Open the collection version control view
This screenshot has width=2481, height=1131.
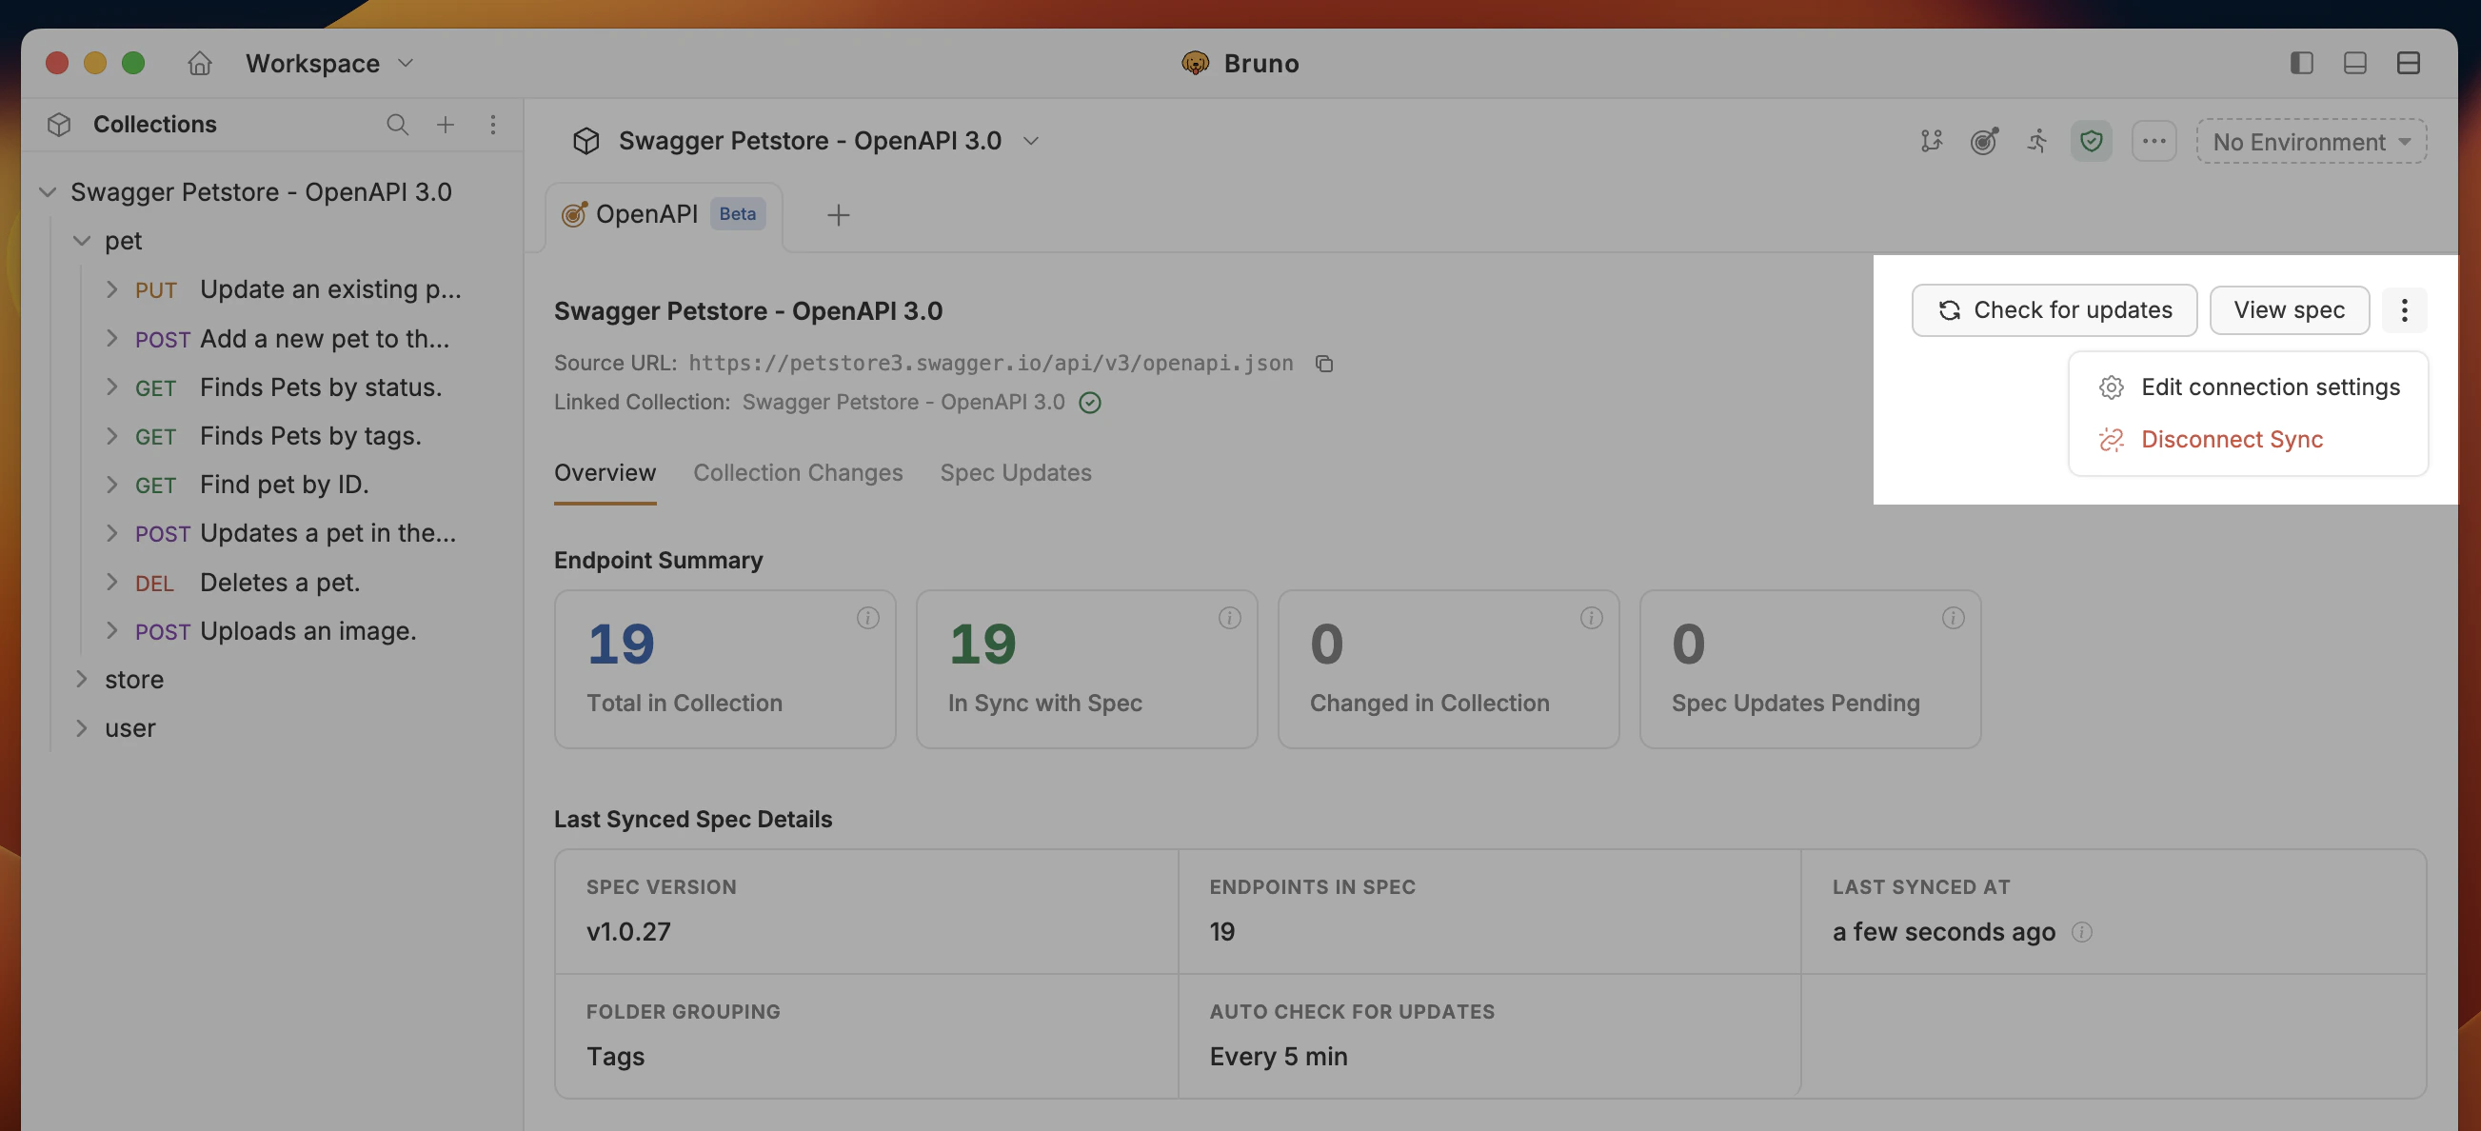tap(1930, 141)
